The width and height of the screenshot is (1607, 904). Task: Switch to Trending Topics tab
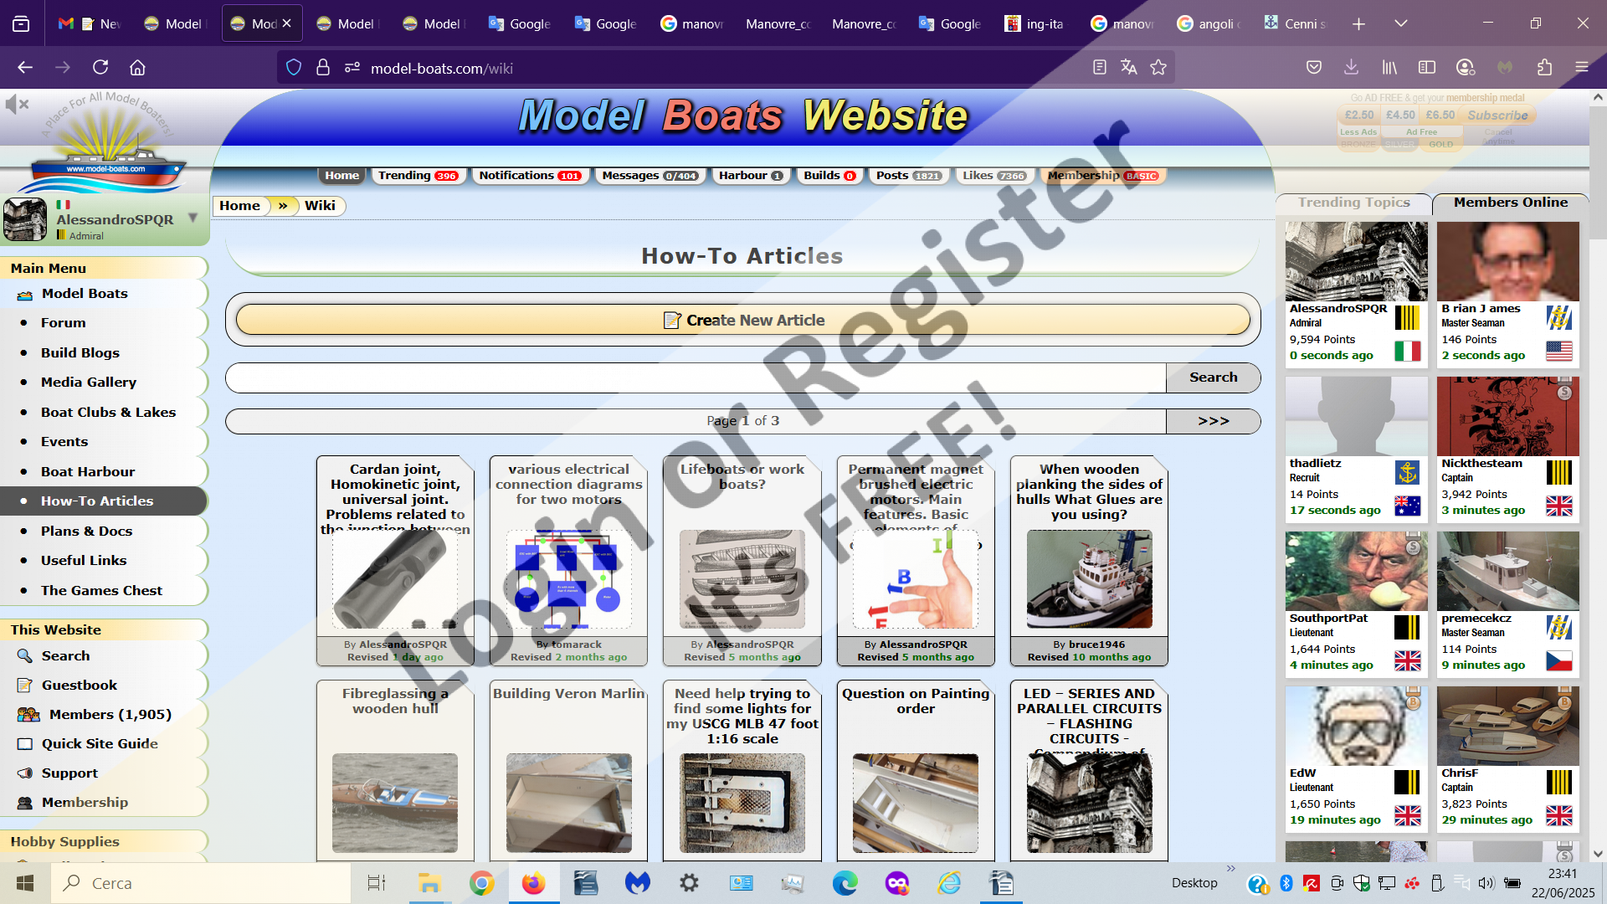pyautogui.click(x=1353, y=203)
